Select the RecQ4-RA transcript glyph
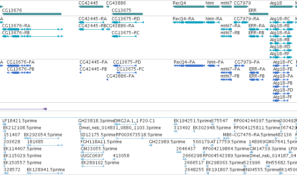This screenshot has width=297, height=175. coord(189,22)
